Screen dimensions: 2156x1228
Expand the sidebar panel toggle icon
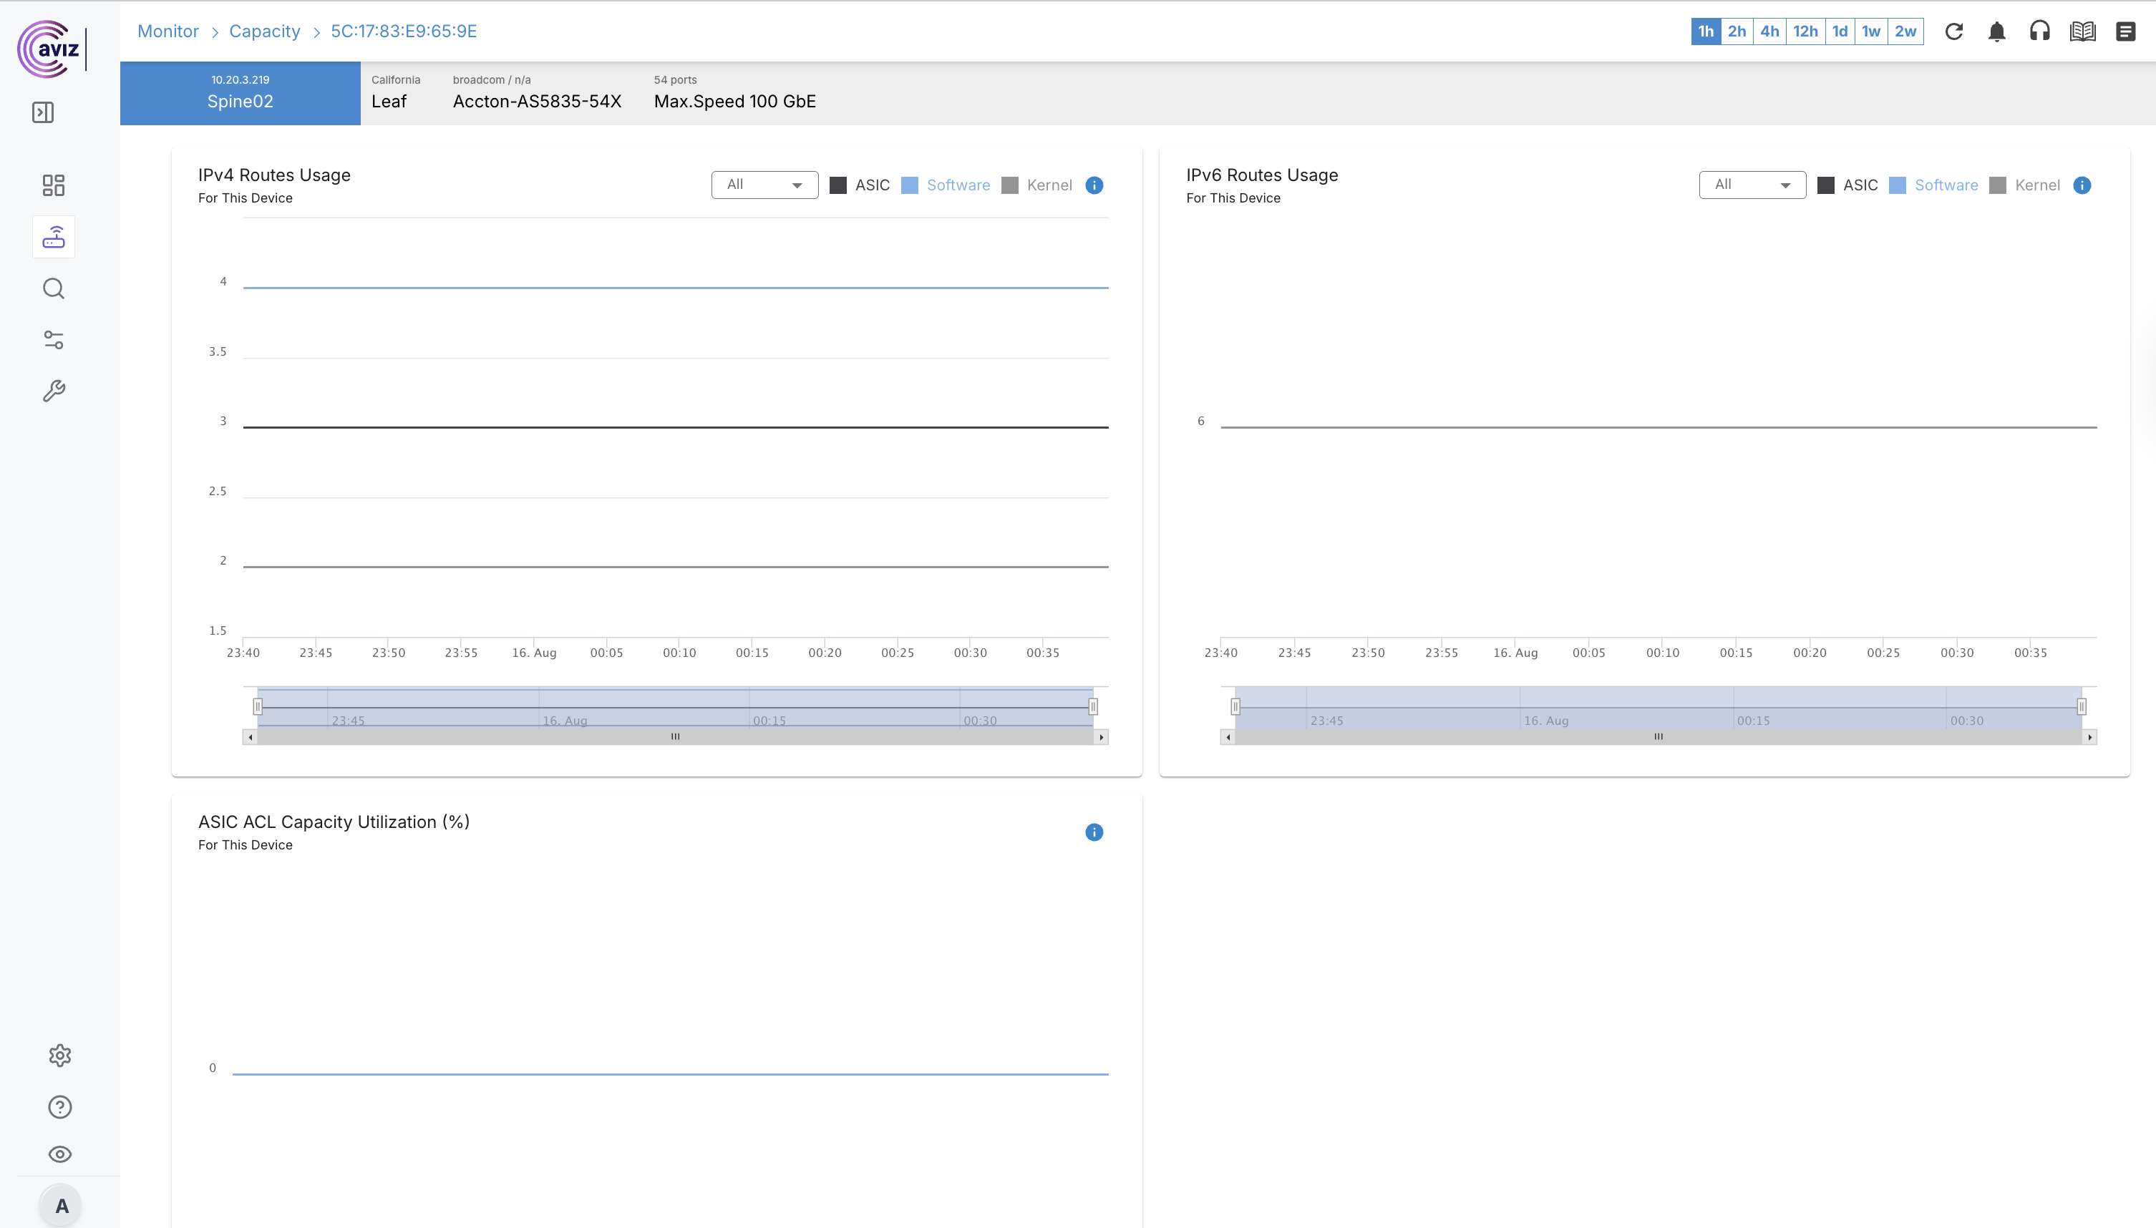[43, 112]
